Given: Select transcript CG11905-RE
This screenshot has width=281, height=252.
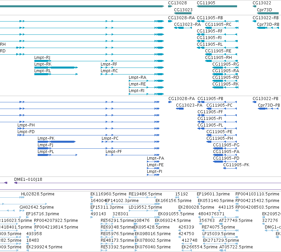Looking at the screenshot, I should point(218,51).
